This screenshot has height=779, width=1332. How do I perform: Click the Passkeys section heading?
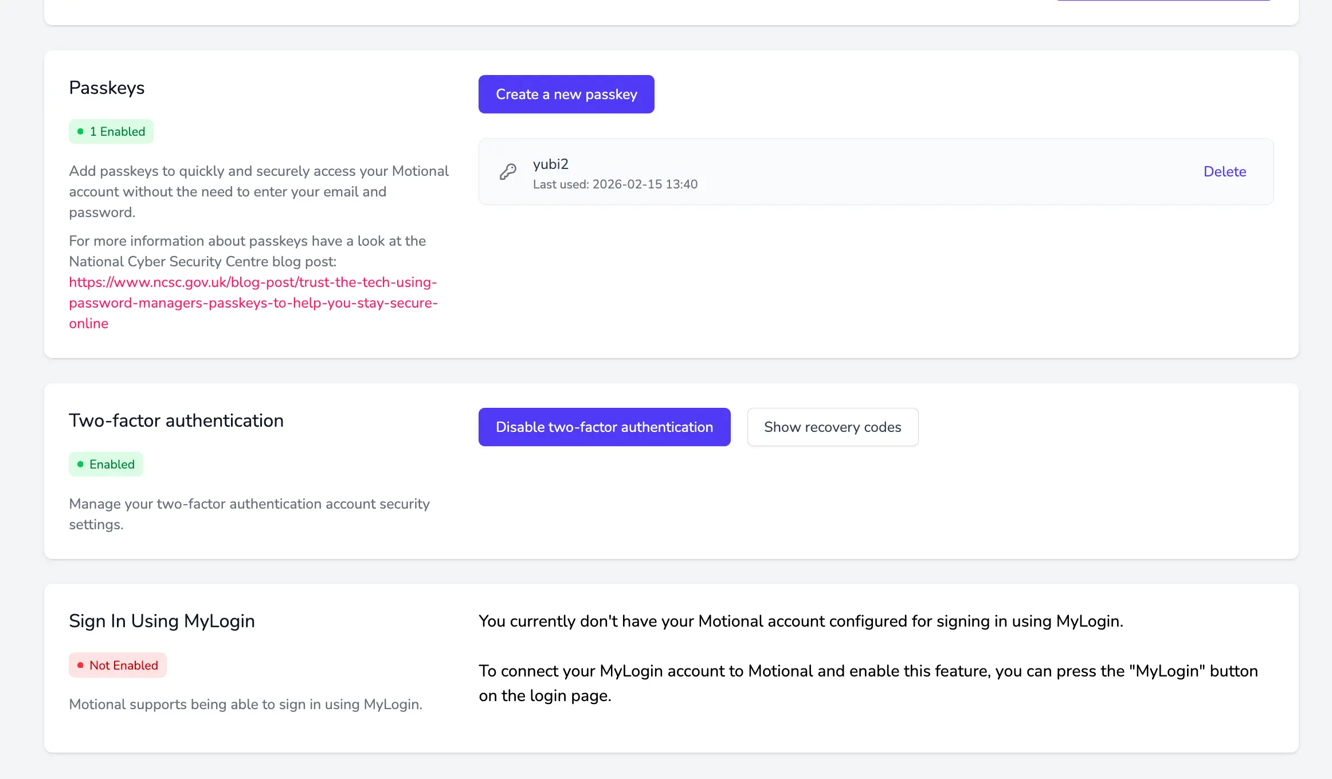coord(107,88)
